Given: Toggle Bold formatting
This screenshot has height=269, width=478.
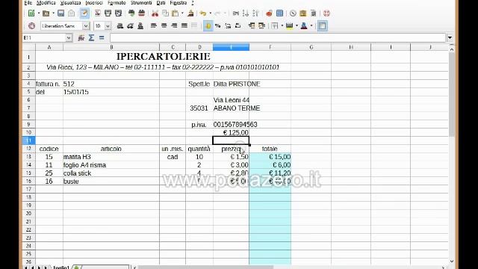Looking at the screenshot, I should [x=120, y=26].
